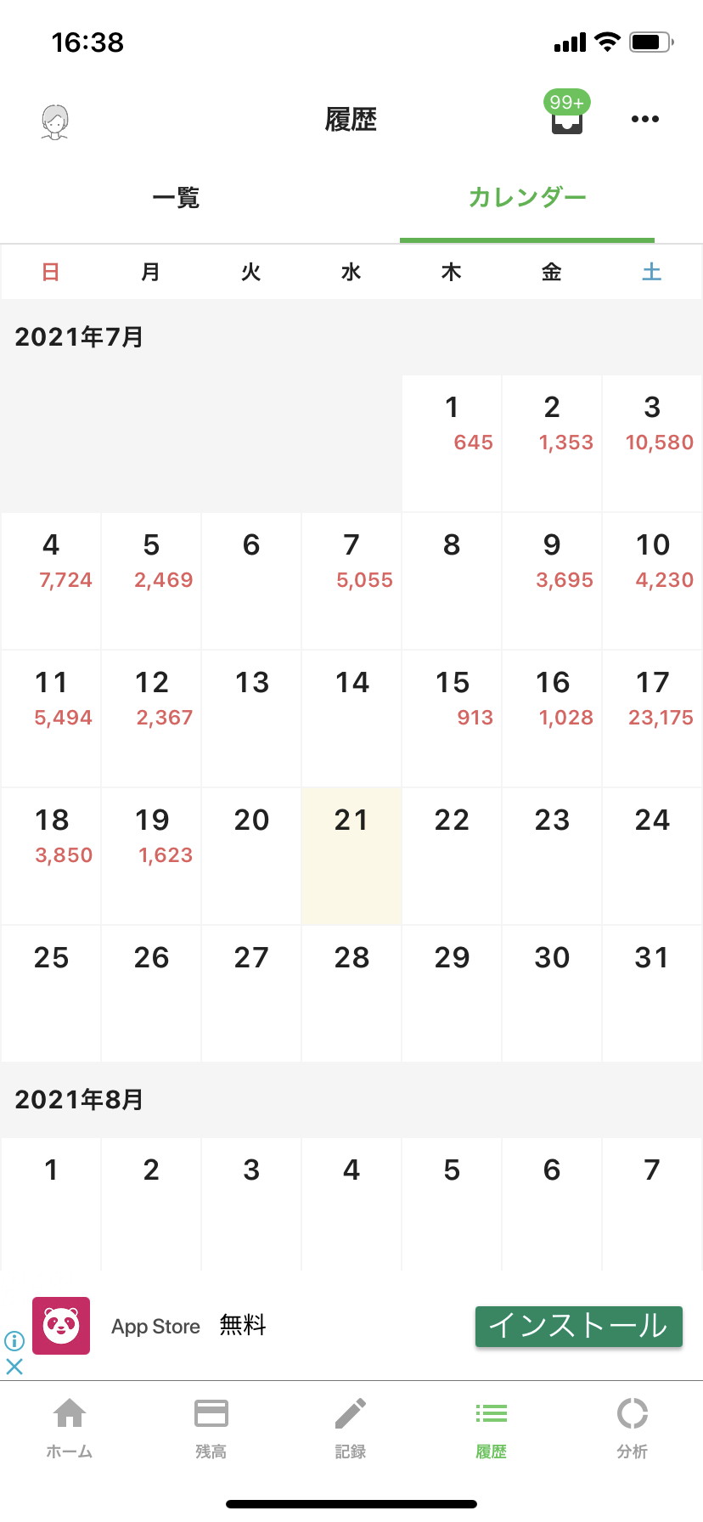Select the カレンダー tab
The height and width of the screenshot is (1522, 703).
coord(527,198)
